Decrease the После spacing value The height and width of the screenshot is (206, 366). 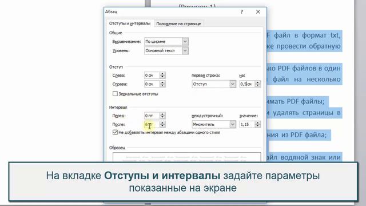pyautogui.click(x=162, y=126)
